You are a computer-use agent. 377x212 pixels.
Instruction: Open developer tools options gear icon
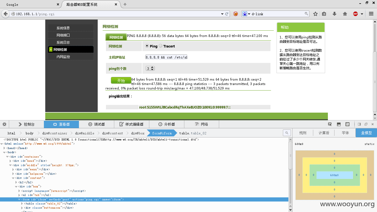coord(4,124)
